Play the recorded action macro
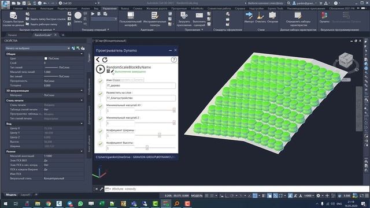Image resolution: width=370 pixels, height=208 pixels. (x=93, y=14)
